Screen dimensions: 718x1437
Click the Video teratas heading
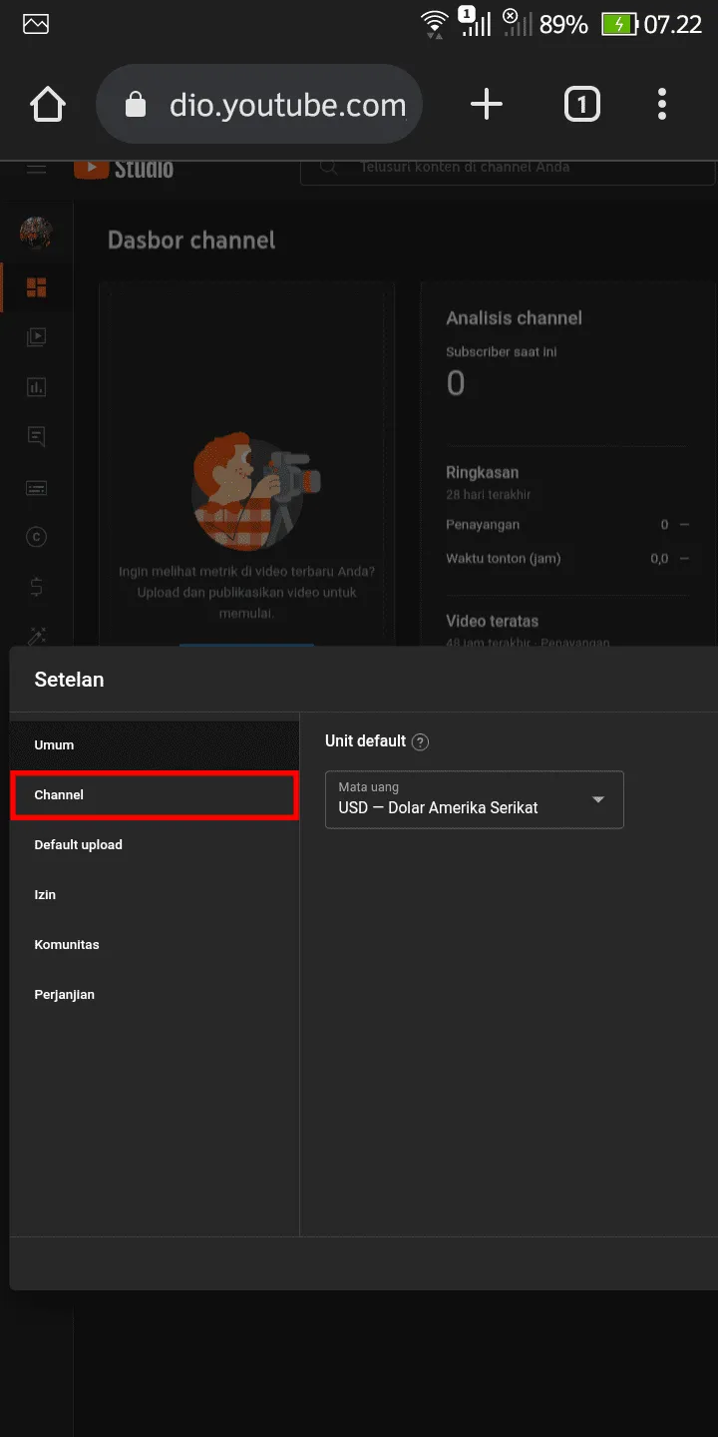[x=493, y=621]
